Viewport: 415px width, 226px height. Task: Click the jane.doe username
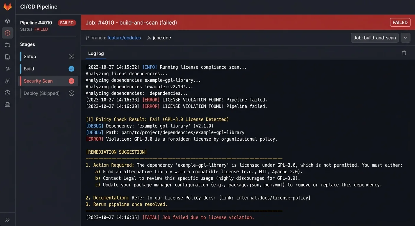point(162,38)
